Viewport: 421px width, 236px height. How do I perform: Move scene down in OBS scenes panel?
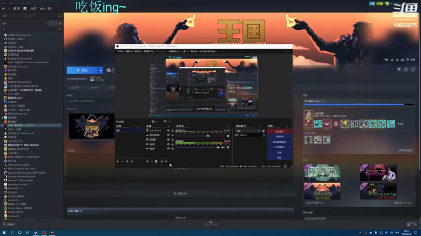click(x=132, y=162)
